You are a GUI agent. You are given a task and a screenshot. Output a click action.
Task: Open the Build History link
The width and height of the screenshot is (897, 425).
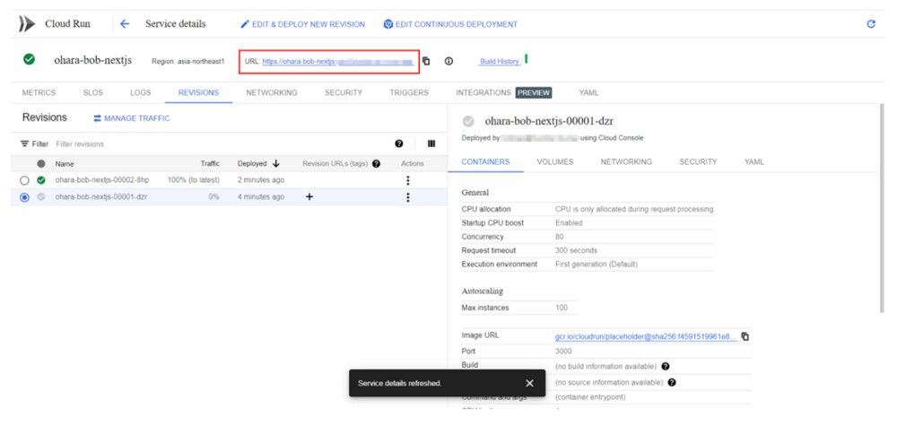(500, 61)
